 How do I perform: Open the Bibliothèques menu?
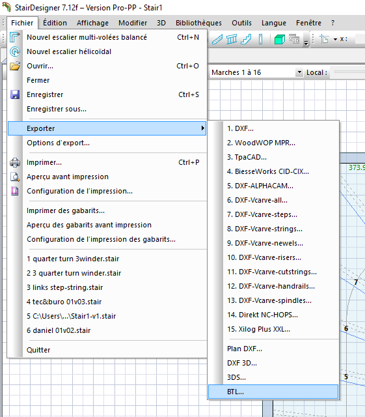tap(198, 23)
